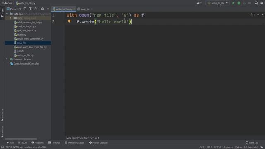Expand the venv folder

point(11,18)
